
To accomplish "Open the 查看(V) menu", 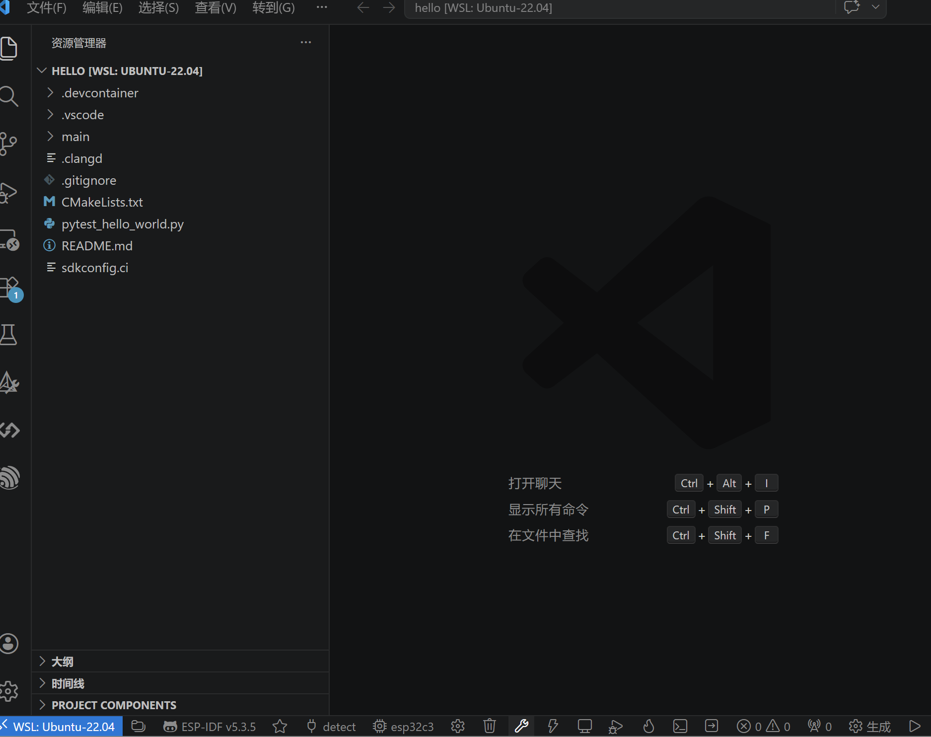I will (x=215, y=8).
